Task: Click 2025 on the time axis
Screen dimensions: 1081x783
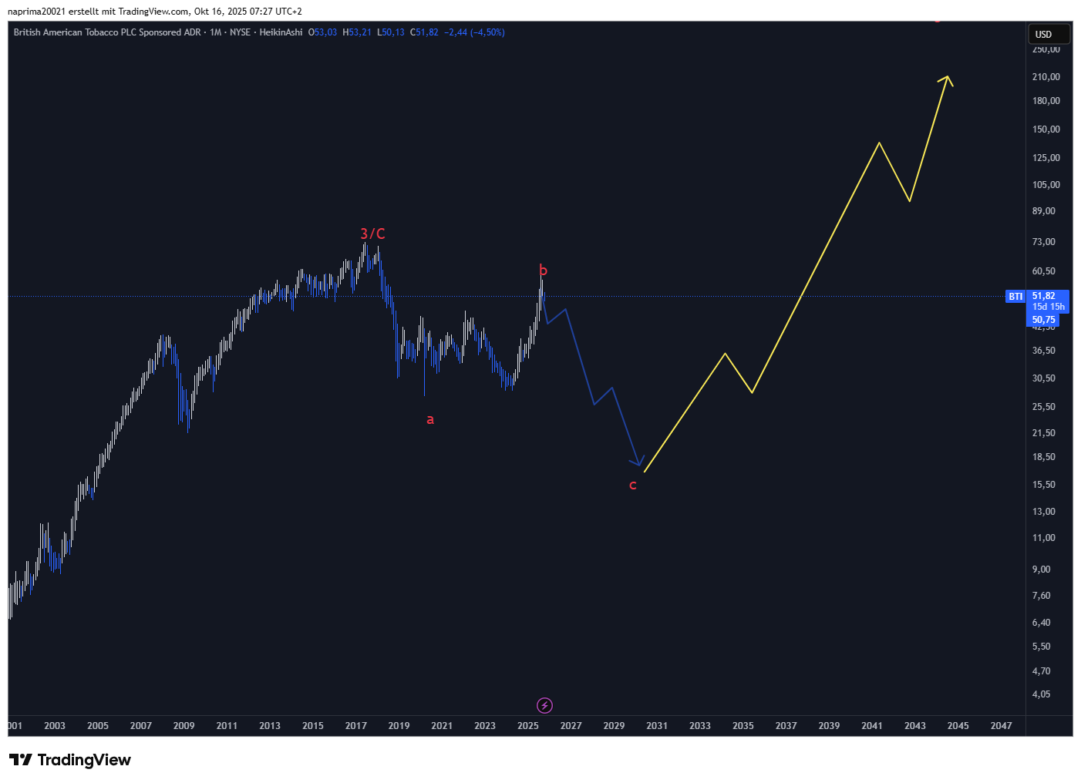Action: pyautogui.click(x=528, y=726)
